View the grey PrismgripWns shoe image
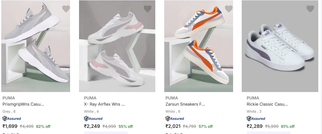This screenshot has width=322, height=134. 36,46
